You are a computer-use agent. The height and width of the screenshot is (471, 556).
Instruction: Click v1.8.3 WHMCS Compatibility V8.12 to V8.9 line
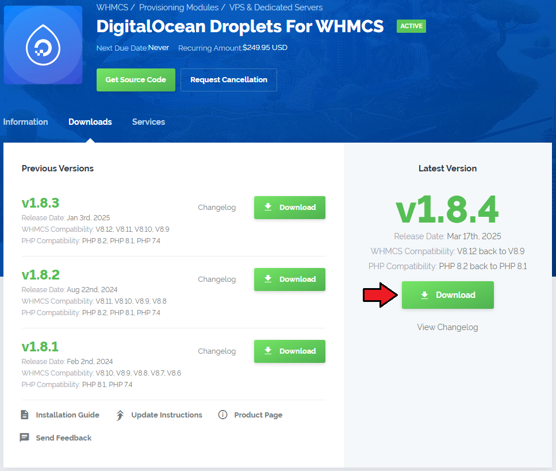pyautogui.click(x=95, y=229)
